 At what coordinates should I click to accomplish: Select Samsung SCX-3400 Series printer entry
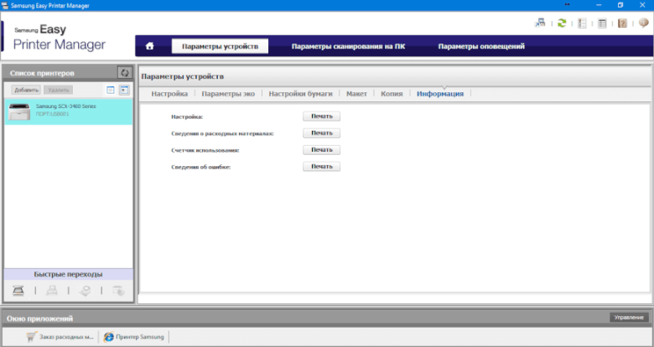point(67,112)
